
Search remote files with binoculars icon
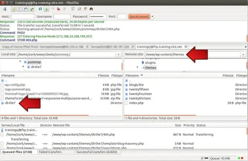pos(91,9)
